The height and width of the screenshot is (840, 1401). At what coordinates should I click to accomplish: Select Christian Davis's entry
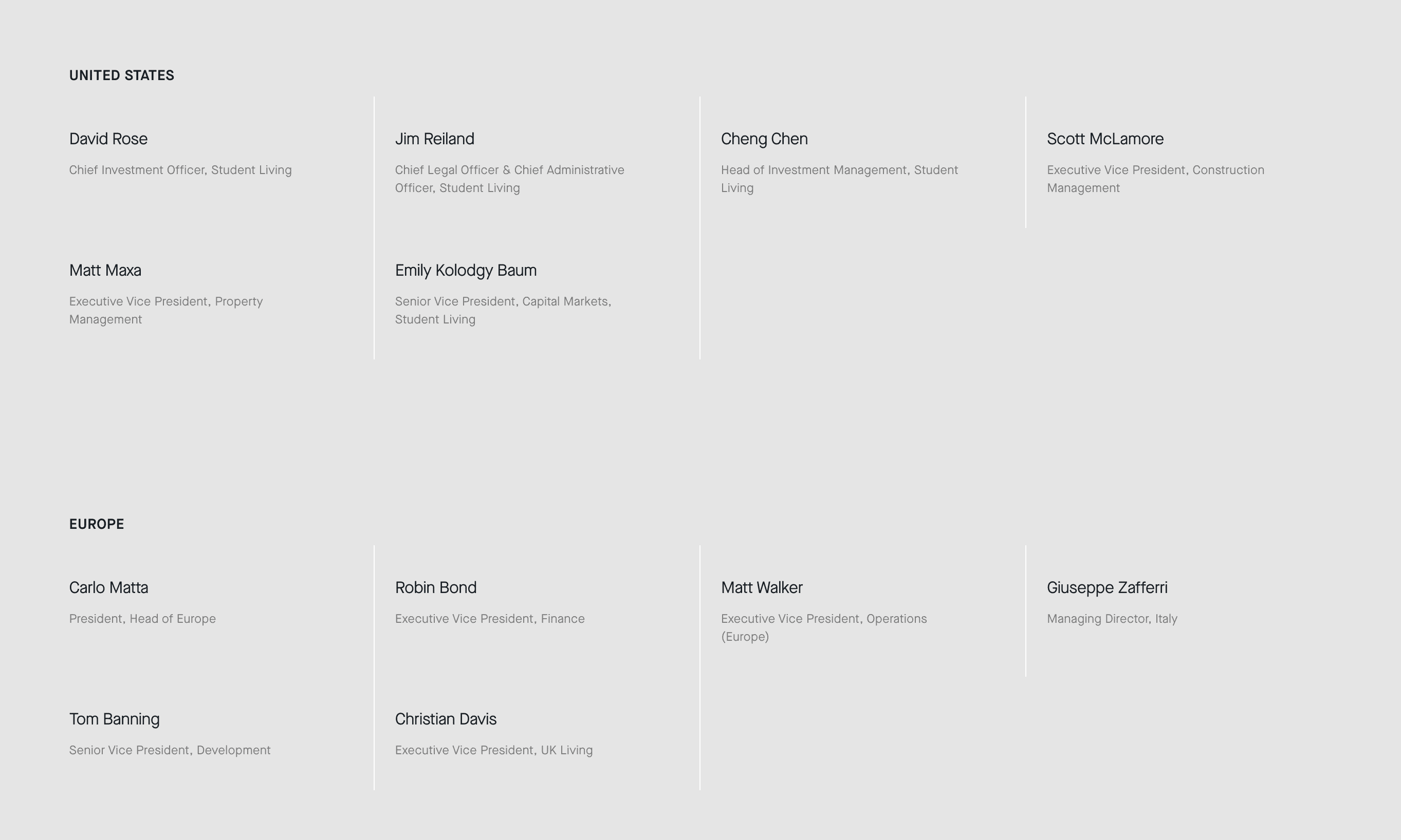click(446, 719)
